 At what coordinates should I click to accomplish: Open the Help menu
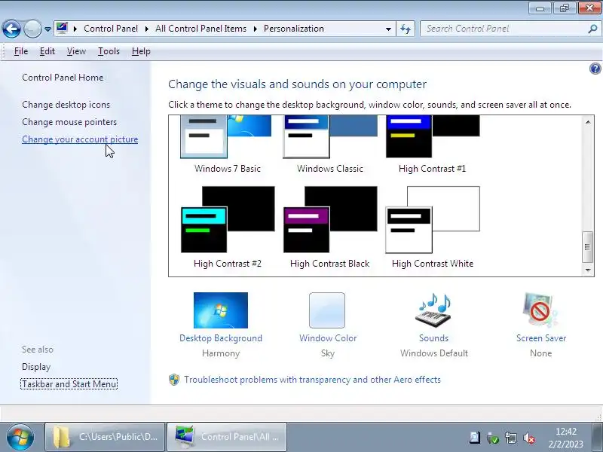(141, 51)
